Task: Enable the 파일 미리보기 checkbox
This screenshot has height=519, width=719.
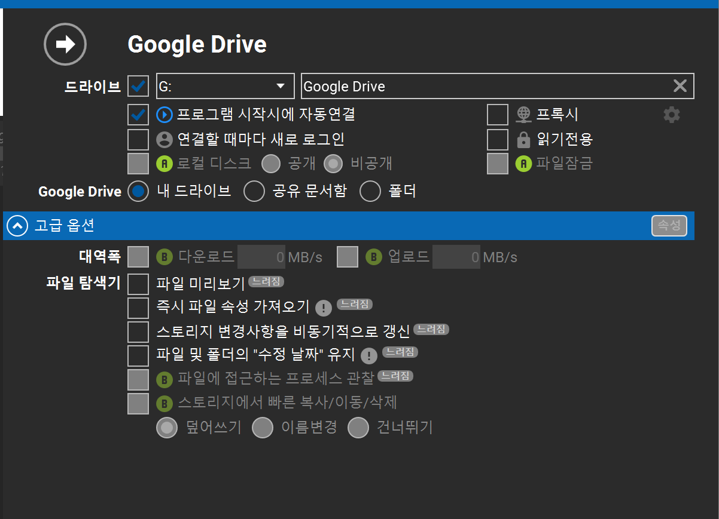Action: 138,284
